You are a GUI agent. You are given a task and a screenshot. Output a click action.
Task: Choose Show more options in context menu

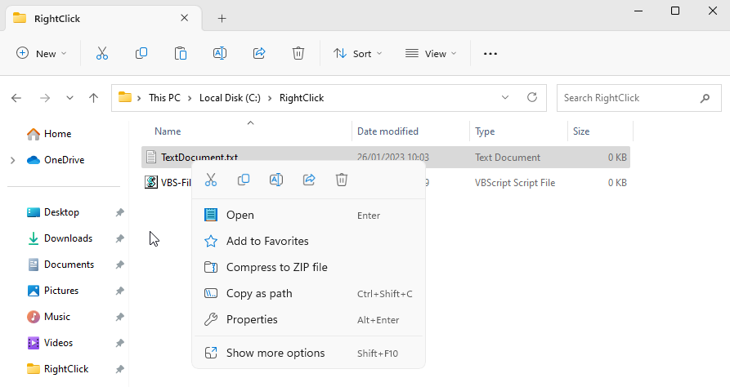pyautogui.click(x=275, y=353)
